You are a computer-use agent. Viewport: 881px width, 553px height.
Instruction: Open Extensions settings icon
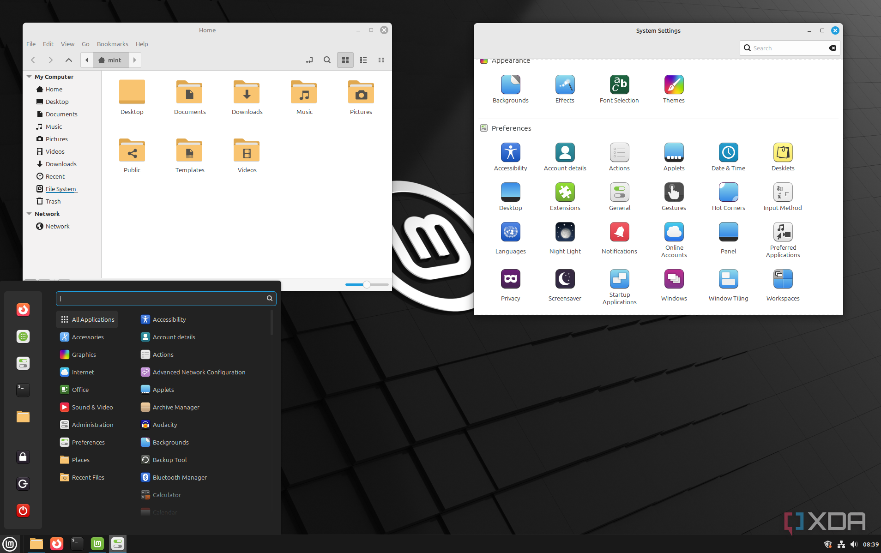[565, 197]
